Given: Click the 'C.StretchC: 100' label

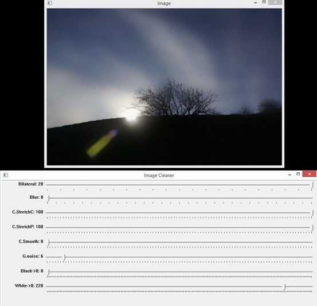Looking at the screenshot, I should (28, 212).
